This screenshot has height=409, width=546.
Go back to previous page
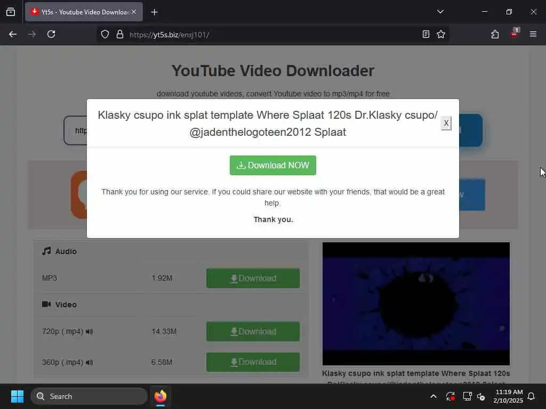(x=13, y=35)
